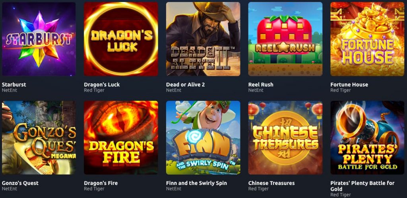This screenshot has width=407, height=198.
Task: Click the Pirates' Plenty cannon artwork
Action: [x=368, y=138]
